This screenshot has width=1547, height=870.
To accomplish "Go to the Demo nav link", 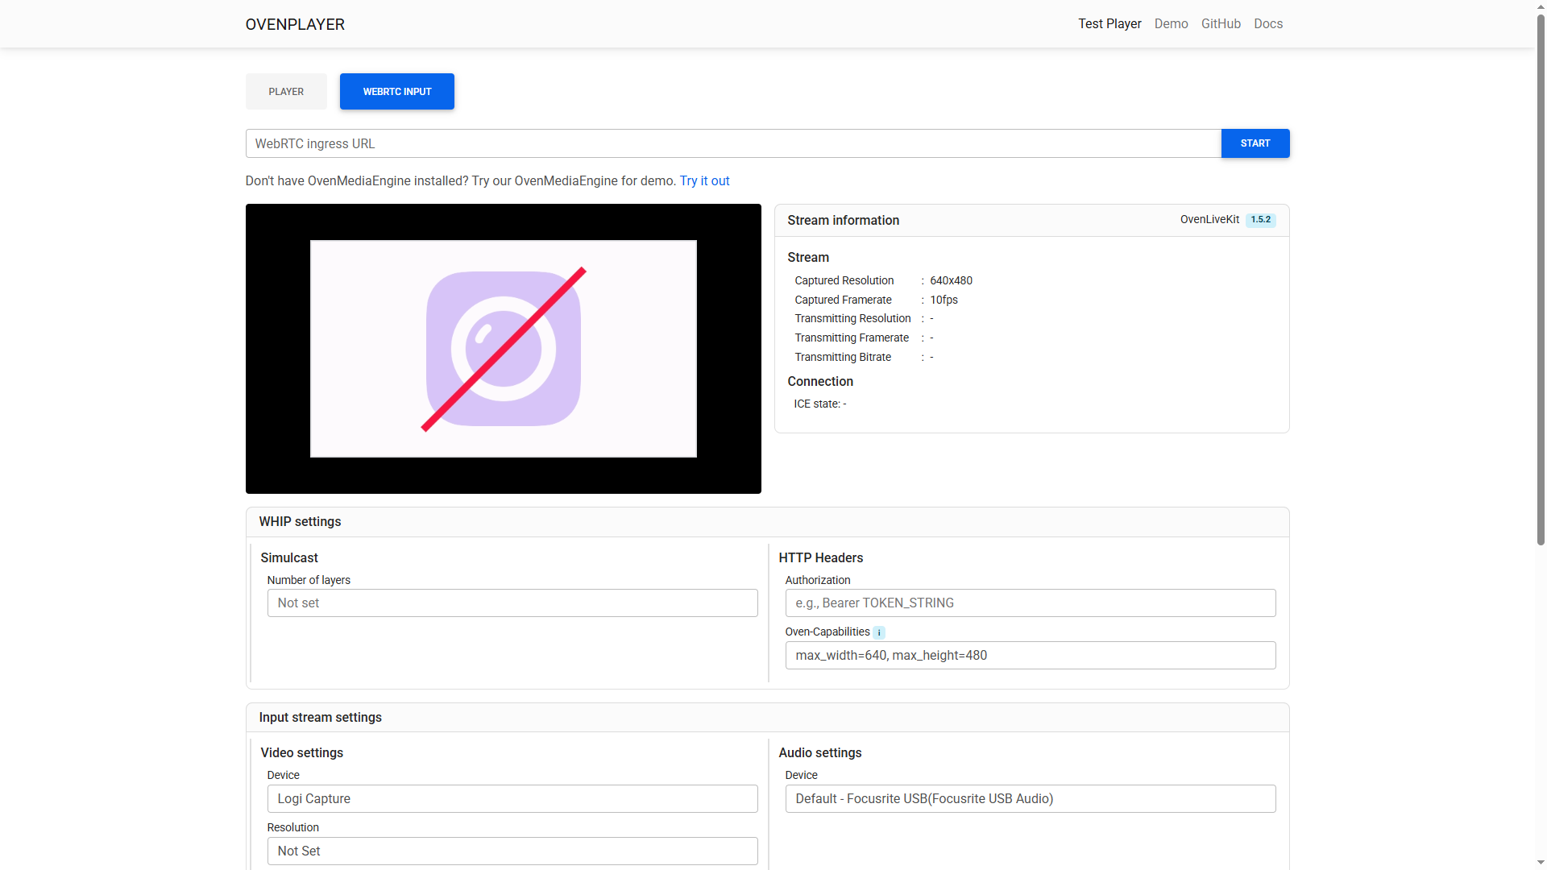I will (x=1171, y=24).
